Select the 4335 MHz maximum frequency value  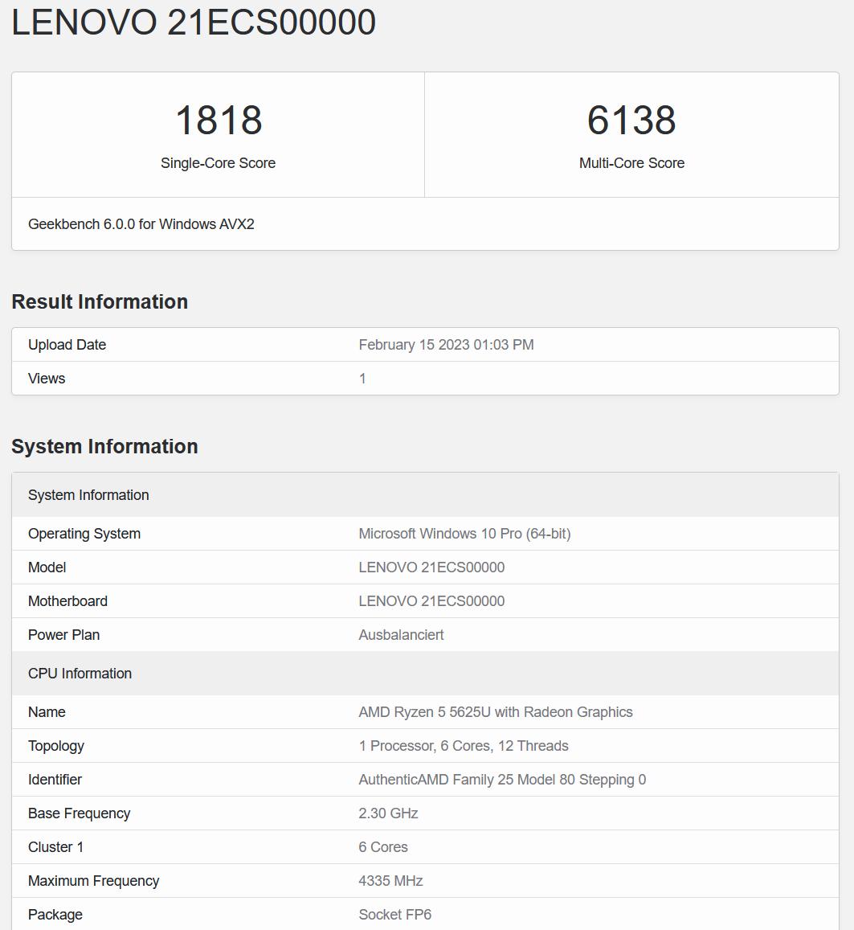(x=390, y=881)
